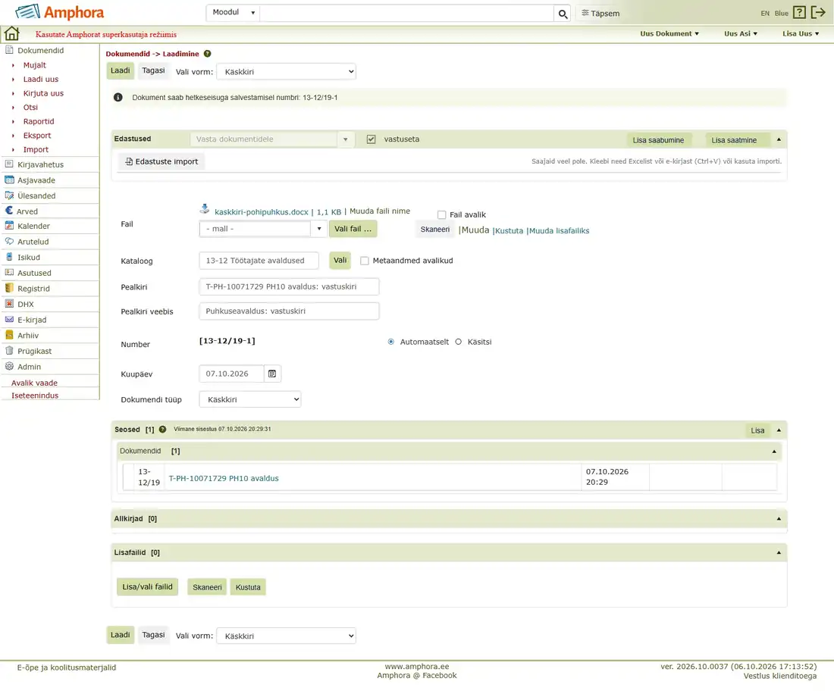Open Arved euro section

coord(27,211)
